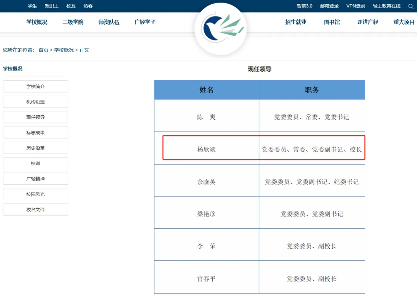Click the 杨欣斌 name cell
Screen dimensions: 417x300
pyautogui.click(x=207, y=150)
